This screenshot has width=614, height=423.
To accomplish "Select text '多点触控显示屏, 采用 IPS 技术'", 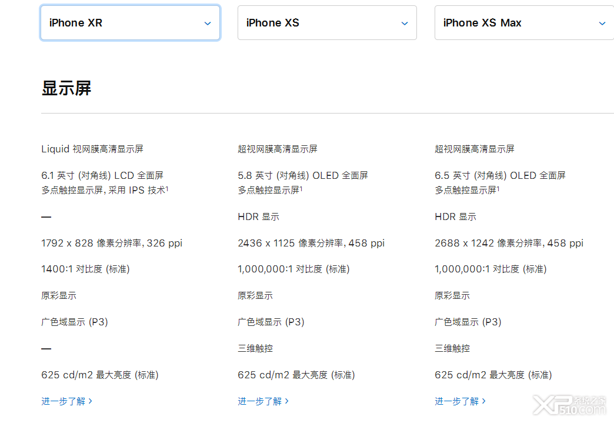I will 105,190.
